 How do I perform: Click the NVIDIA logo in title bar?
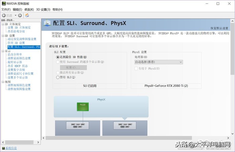click(x=3, y=3)
